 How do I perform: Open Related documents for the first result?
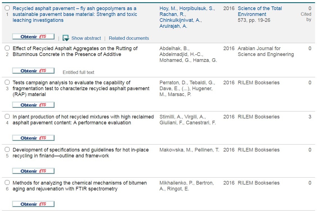point(129,38)
